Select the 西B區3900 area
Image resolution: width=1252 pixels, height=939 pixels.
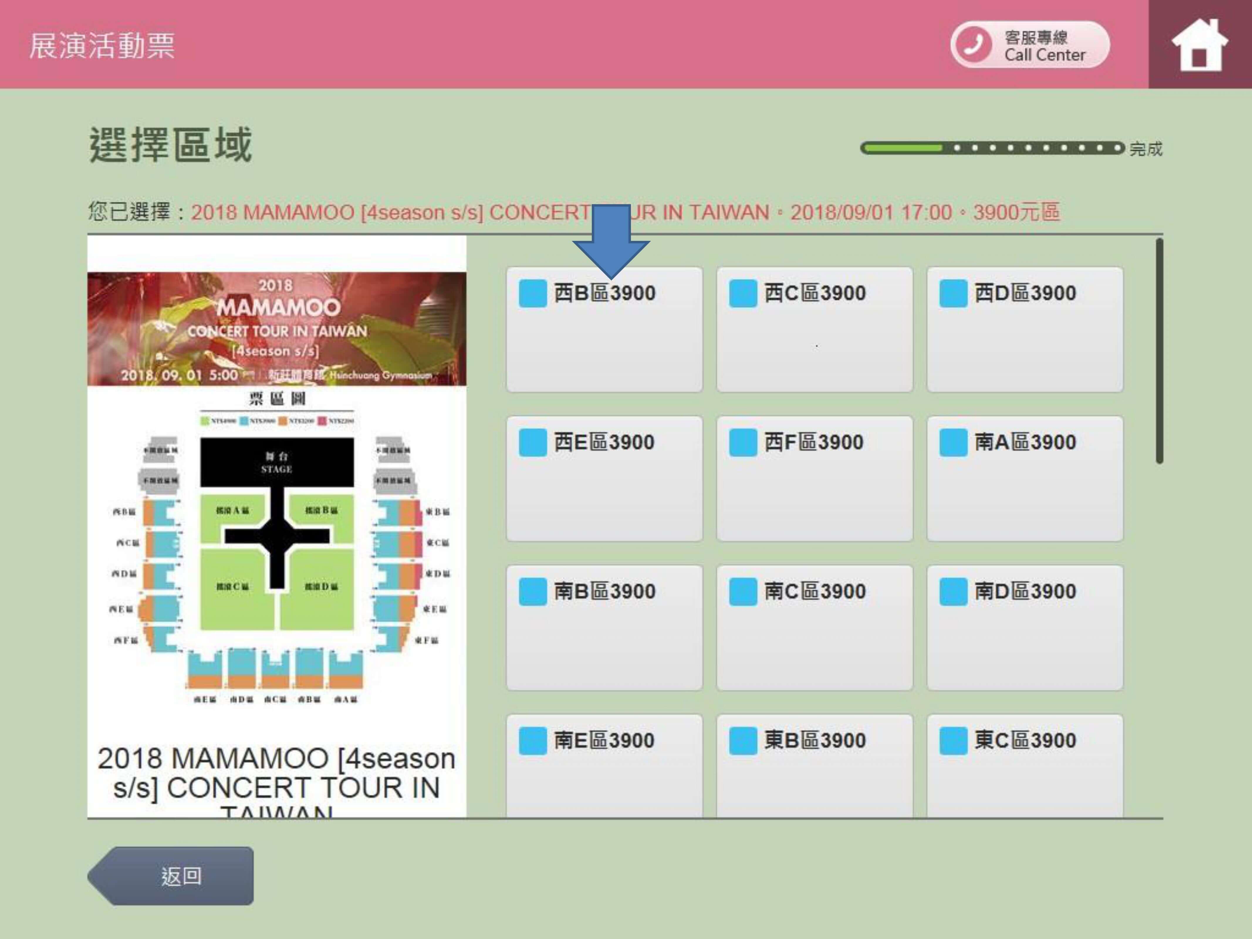point(604,330)
